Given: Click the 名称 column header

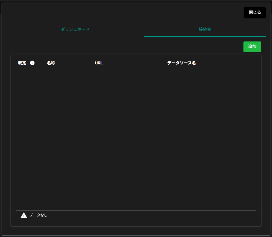Looking at the screenshot, I should [51, 63].
